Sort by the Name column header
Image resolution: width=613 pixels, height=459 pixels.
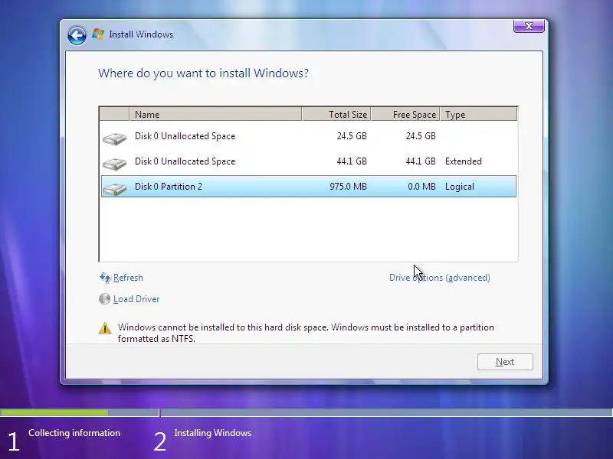[x=215, y=114]
